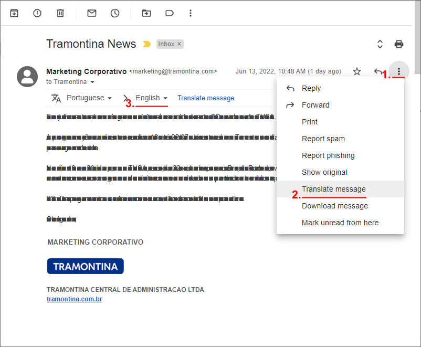Open the tramontina.com.br link

click(75, 299)
